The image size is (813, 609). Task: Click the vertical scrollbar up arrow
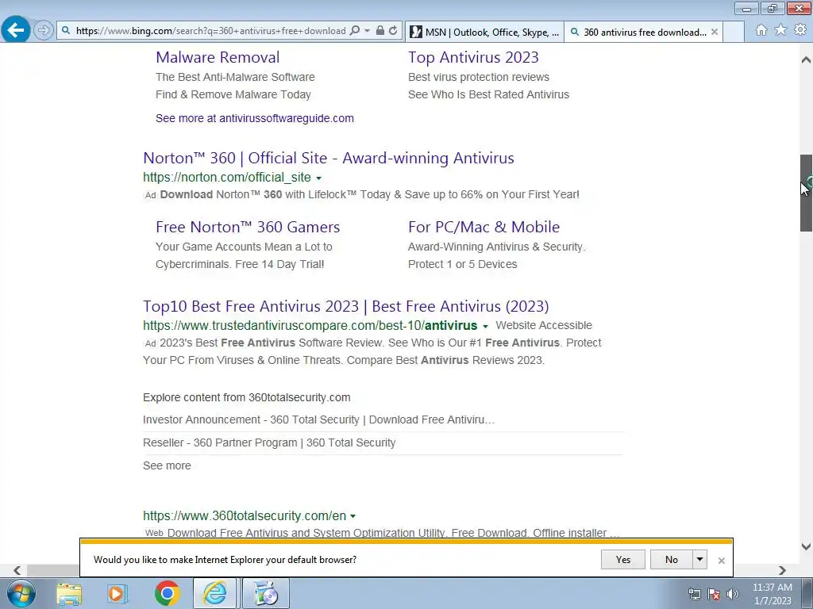click(x=806, y=59)
